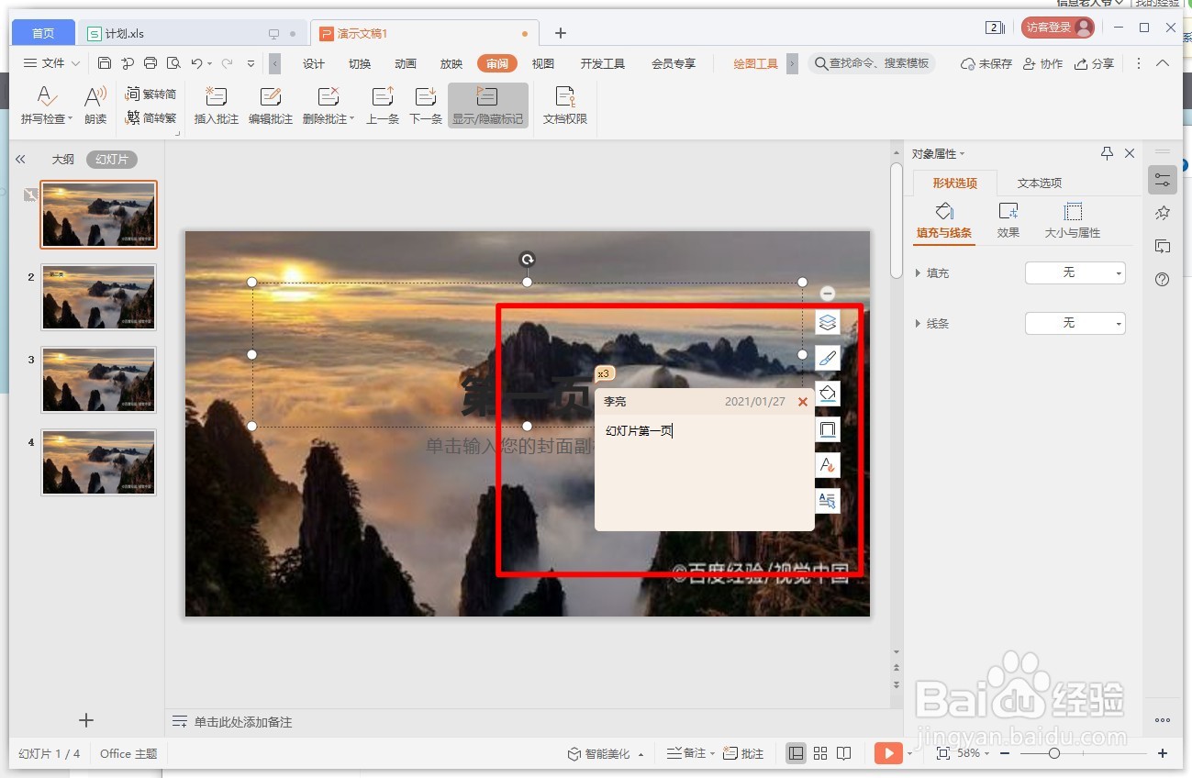Toggle 显示/隐藏标记 markup visibility
Image resolution: width=1192 pixels, height=778 pixels.
(x=488, y=106)
